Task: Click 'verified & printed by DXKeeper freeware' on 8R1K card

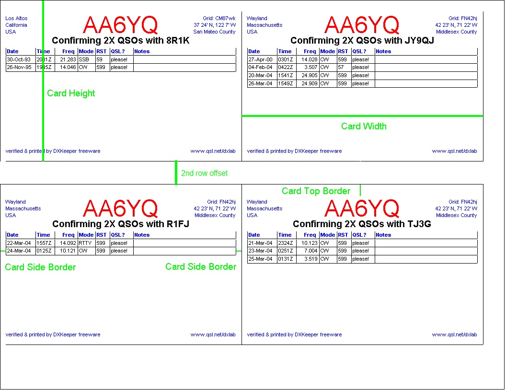Action: (53, 151)
